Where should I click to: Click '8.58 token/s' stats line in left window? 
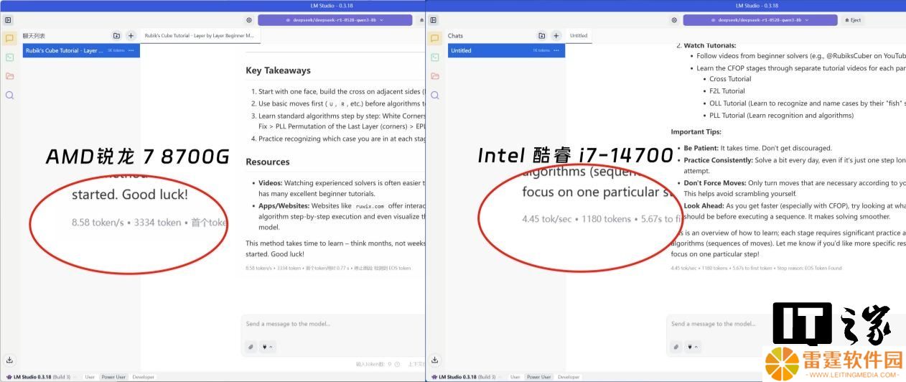[328, 268]
